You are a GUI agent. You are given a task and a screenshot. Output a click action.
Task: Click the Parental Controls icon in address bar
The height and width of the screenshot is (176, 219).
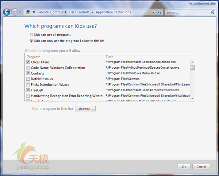(x=28, y=12)
